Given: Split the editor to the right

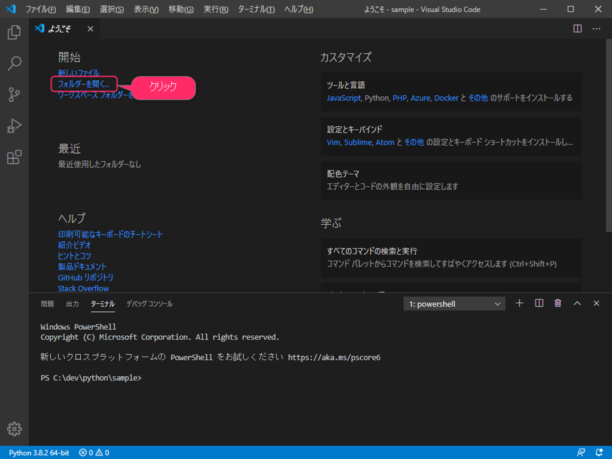Looking at the screenshot, I should (x=577, y=29).
